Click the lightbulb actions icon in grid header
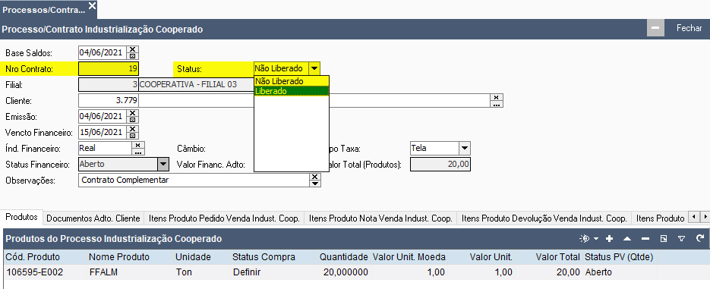 585,238
